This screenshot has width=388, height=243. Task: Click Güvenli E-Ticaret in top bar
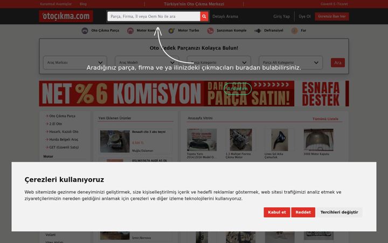(x=334, y=4)
